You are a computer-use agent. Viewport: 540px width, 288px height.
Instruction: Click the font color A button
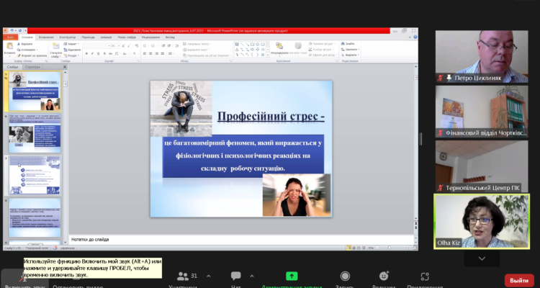click(x=135, y=53)
